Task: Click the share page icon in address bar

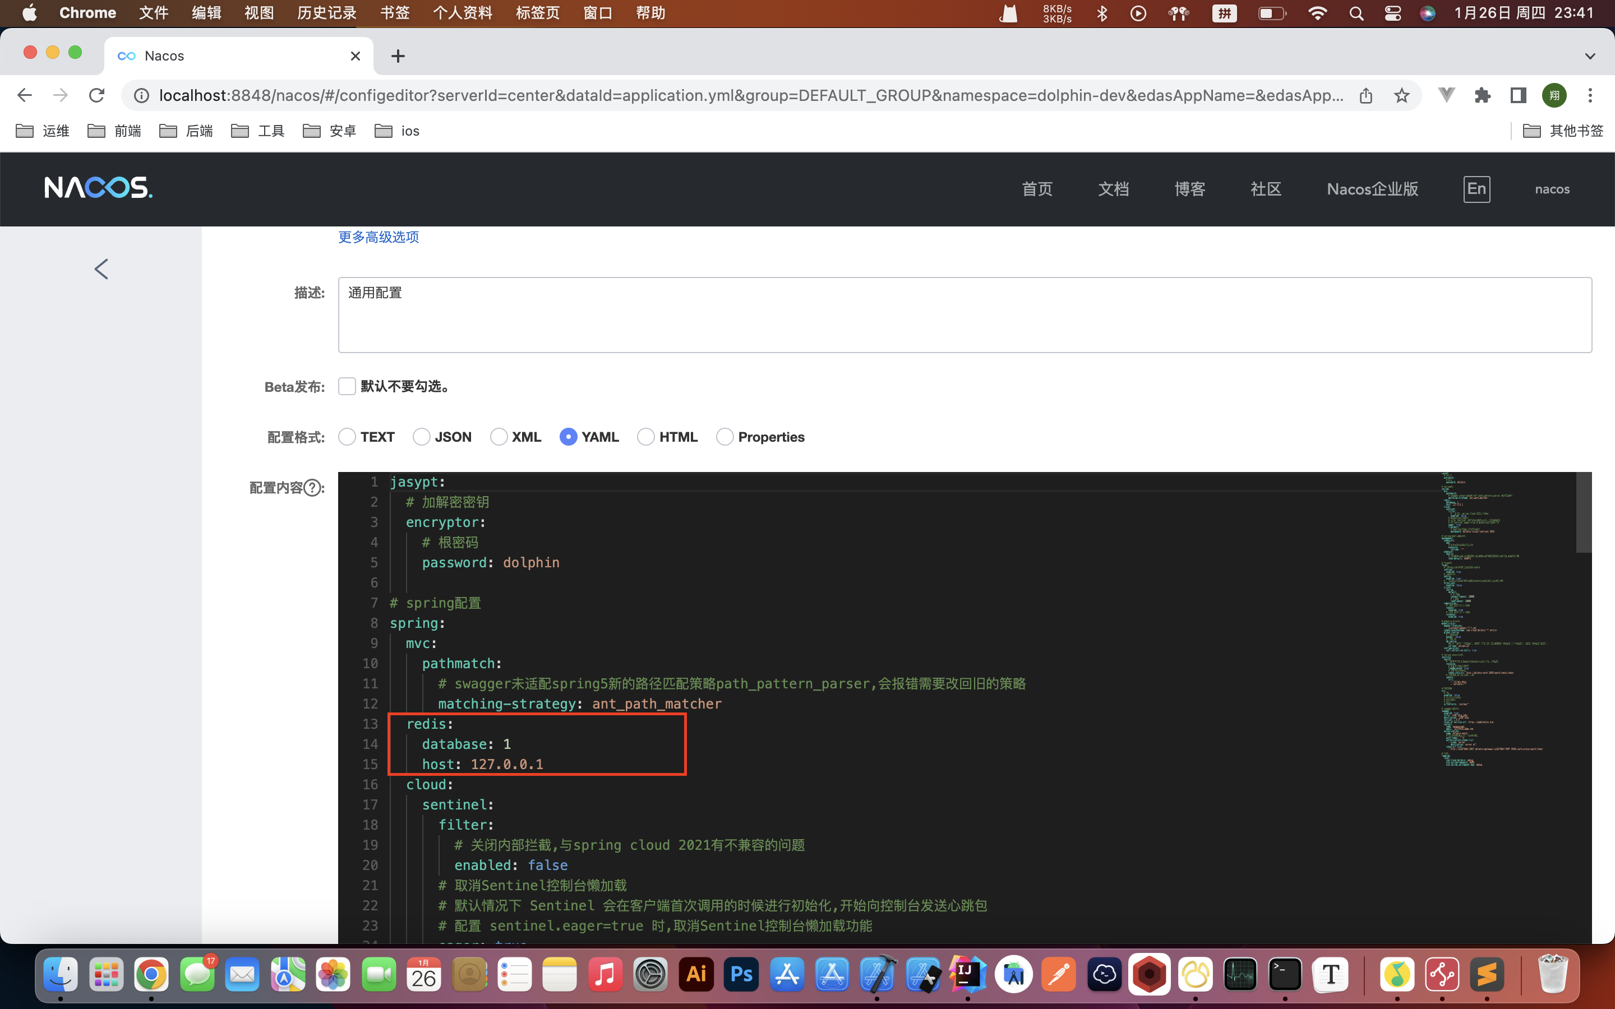Action: 1365,95
